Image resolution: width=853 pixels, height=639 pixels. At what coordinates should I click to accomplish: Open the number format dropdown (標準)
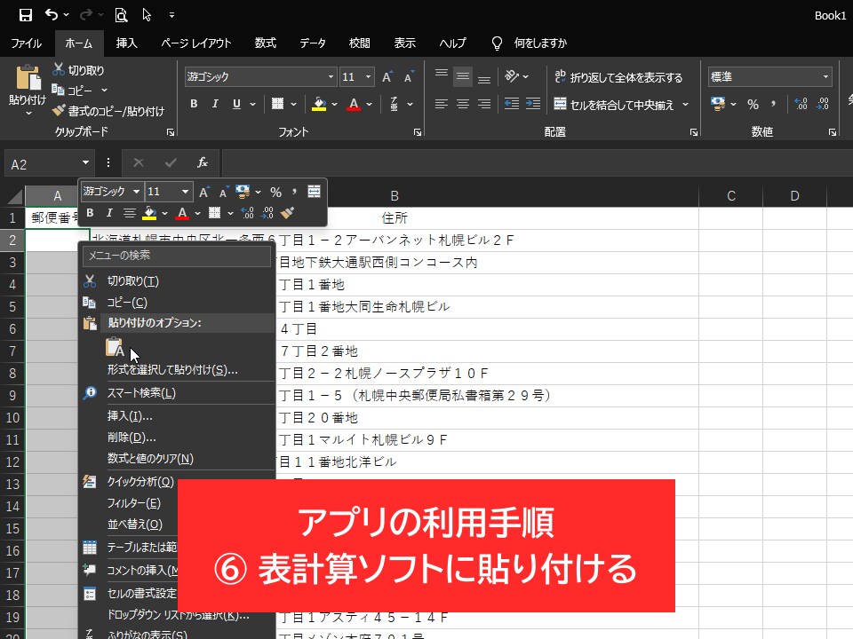pos(825,77)
